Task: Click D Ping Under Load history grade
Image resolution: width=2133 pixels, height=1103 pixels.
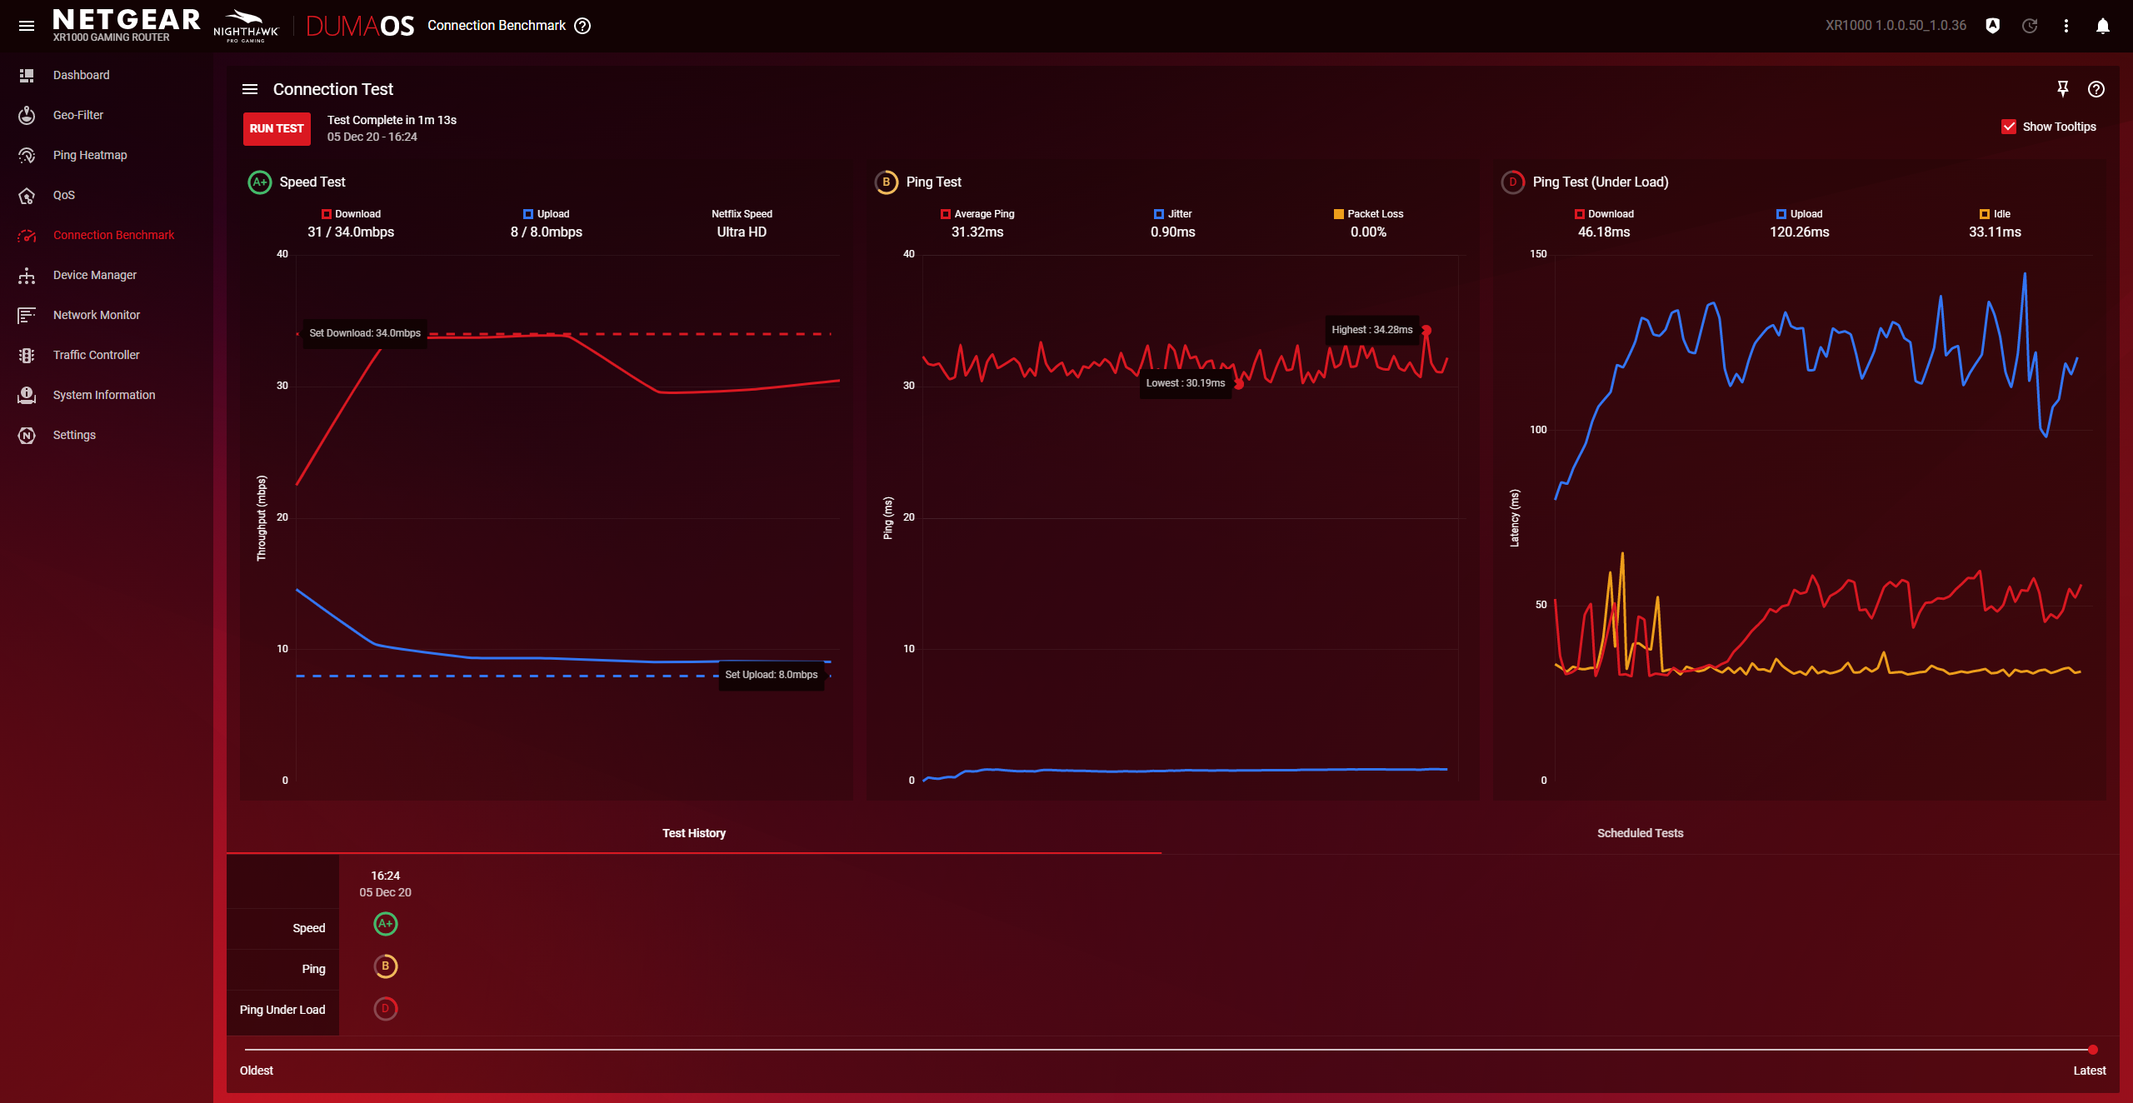Action: coord(385,1009)
